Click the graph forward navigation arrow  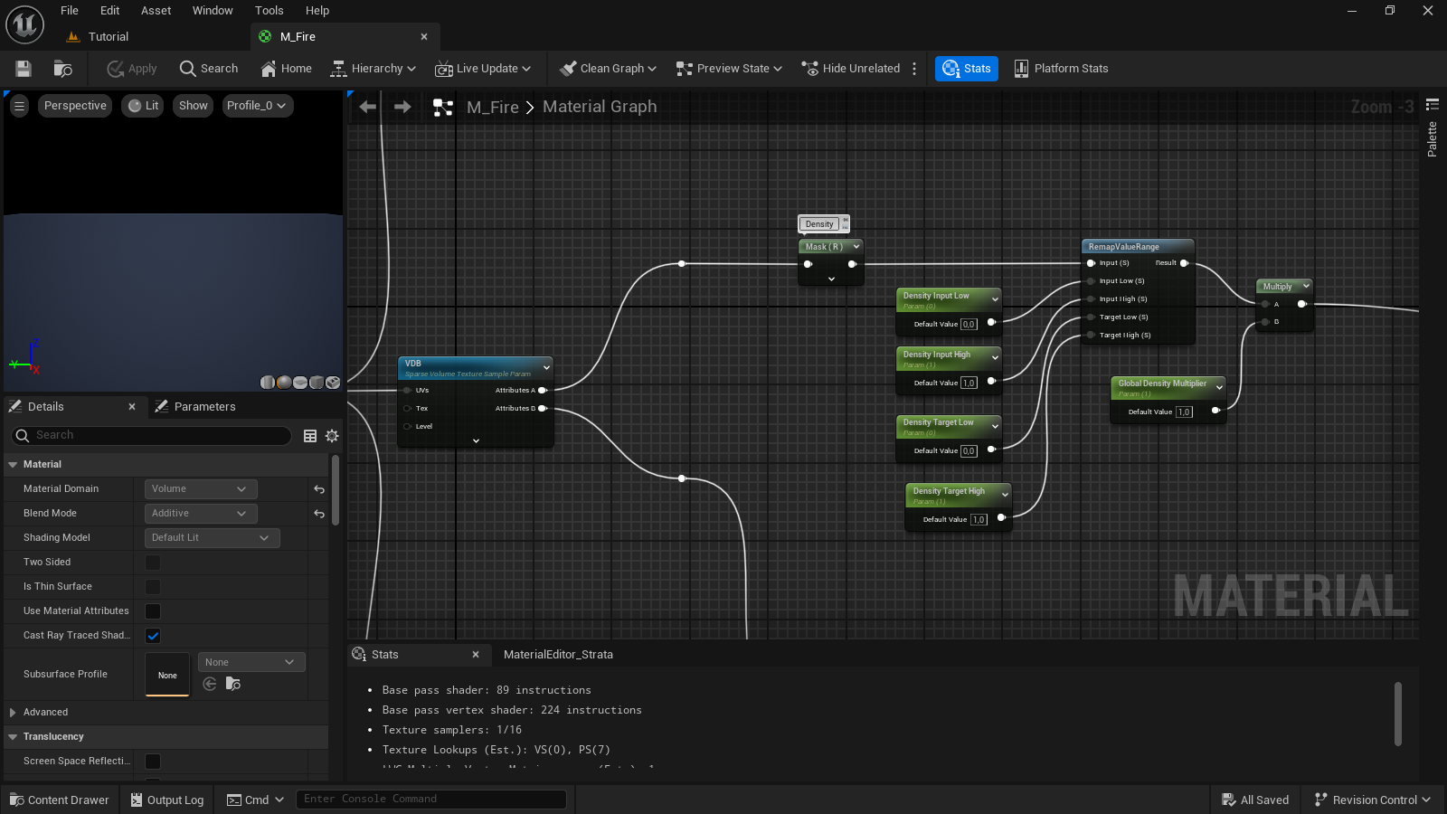click(x=402, y=107)
